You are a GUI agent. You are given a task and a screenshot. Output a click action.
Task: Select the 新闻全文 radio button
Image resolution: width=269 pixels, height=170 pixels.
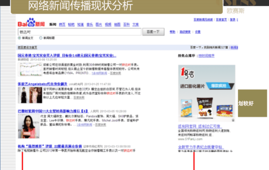point(19,38)
